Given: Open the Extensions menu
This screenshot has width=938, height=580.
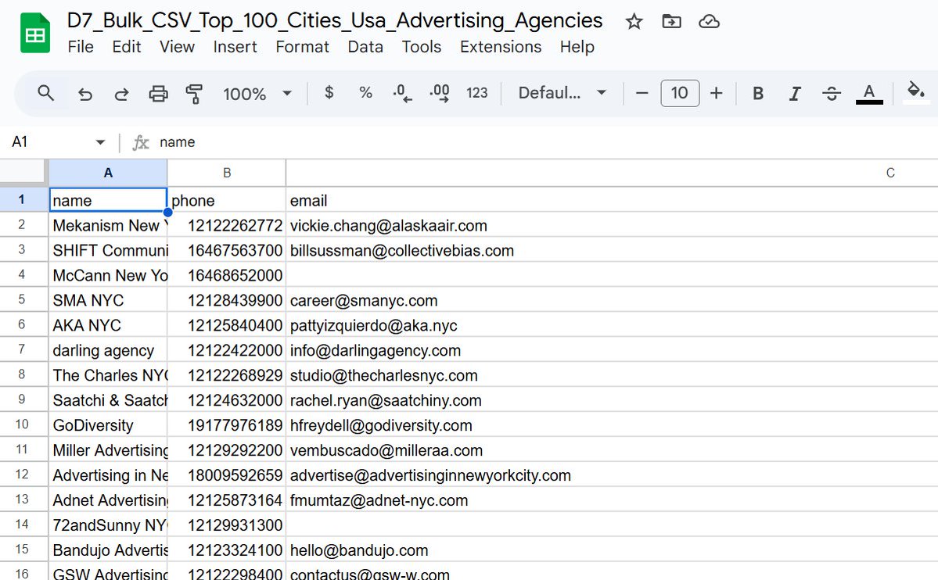Looking at the screenshot, I should [x=501, y=47].
